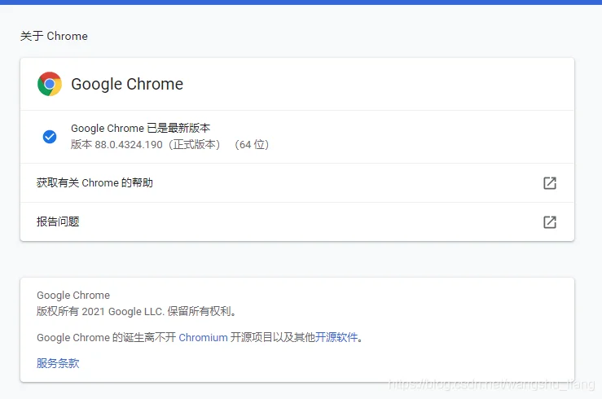This screenshot has width=602, height=399.
Task: Click the (64 位) architecture label
Action: click(252, 145)
